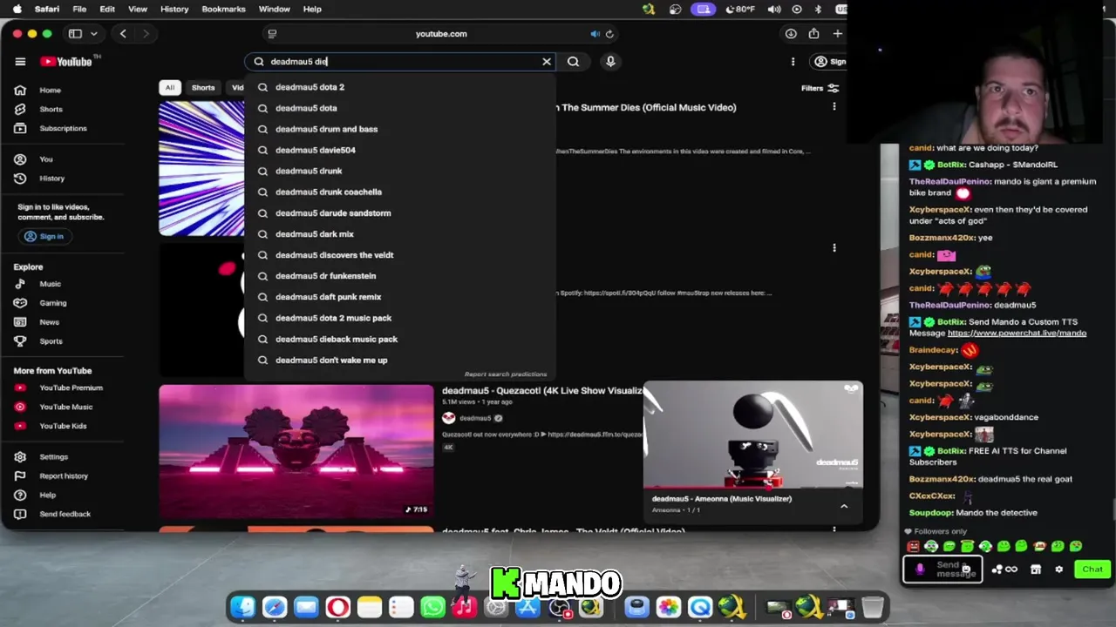Open the deadmau5 channel link under Quezacotl

click(476, 418)
